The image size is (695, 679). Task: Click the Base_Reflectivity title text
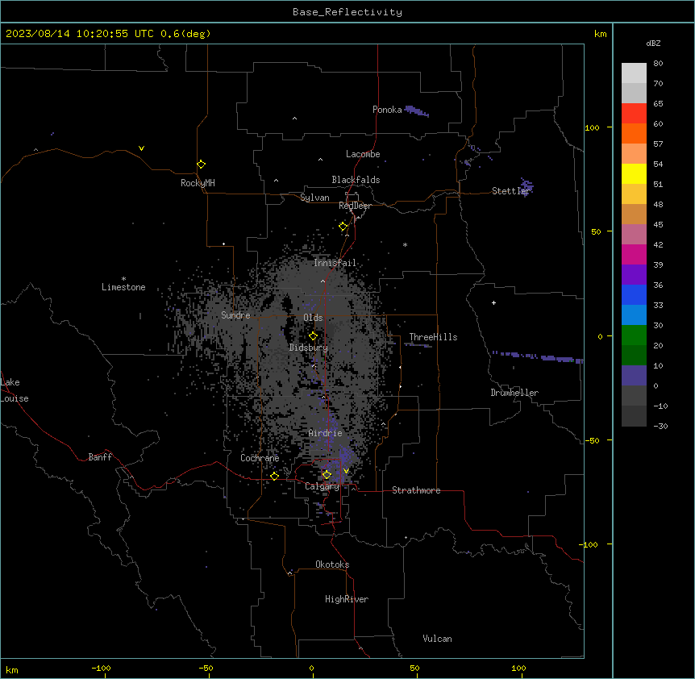coord(347,12)
